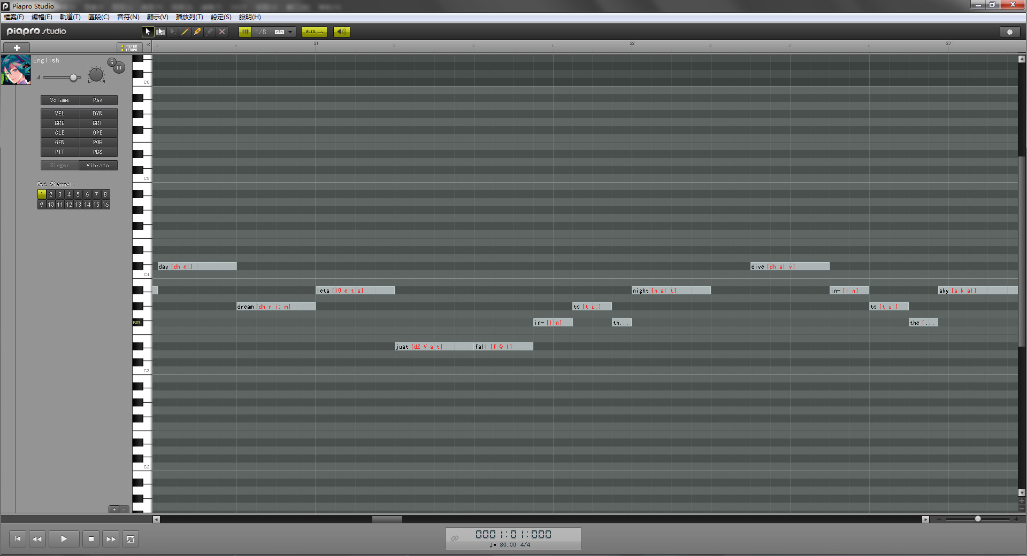The height and width of the screenshot is (556, 1027).
Task: Toggle the snap-to-grid icon
Action: pyautogui.click(x=245, y=32)
